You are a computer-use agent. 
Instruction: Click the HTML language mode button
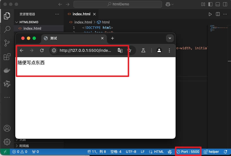tap(156, 152)
